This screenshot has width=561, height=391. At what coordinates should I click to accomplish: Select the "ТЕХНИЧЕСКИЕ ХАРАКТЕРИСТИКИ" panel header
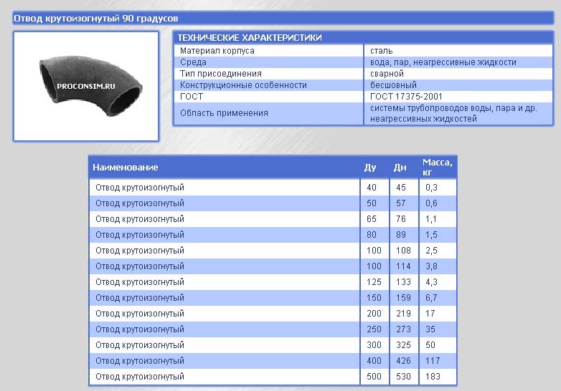250,38
